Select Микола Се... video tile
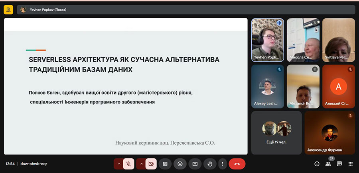The image size is (359, 173). click(x=303, y=40)
